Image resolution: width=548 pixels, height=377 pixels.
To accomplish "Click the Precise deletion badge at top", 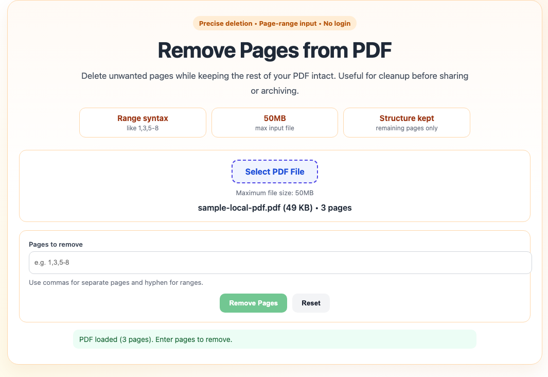I will (x=225, y=23).
